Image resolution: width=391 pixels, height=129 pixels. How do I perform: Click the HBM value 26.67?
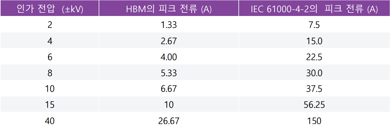pyautogui.click(x=169, y=121)
